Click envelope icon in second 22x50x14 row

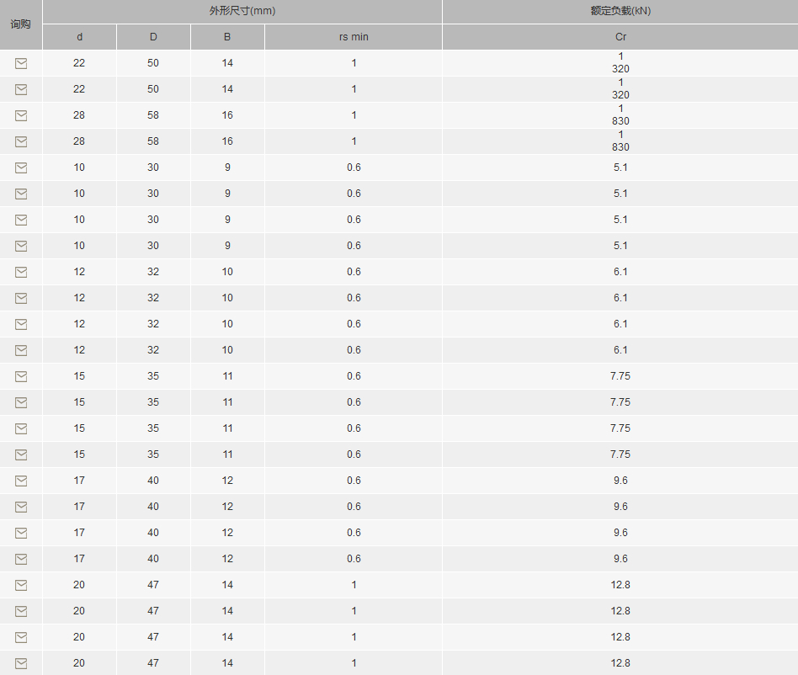click(x=21, y=89)
